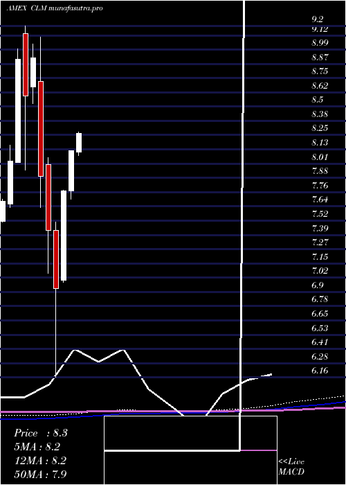This screenshot has height=485, width=346.
Task: Click the 8.38 price axis label
Action: tap(320, 114)
